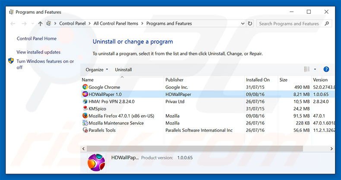341x180 pixels.
Task: Click size value '56,6 MB'
Action: pyautogui.click(x=301, y=130)
